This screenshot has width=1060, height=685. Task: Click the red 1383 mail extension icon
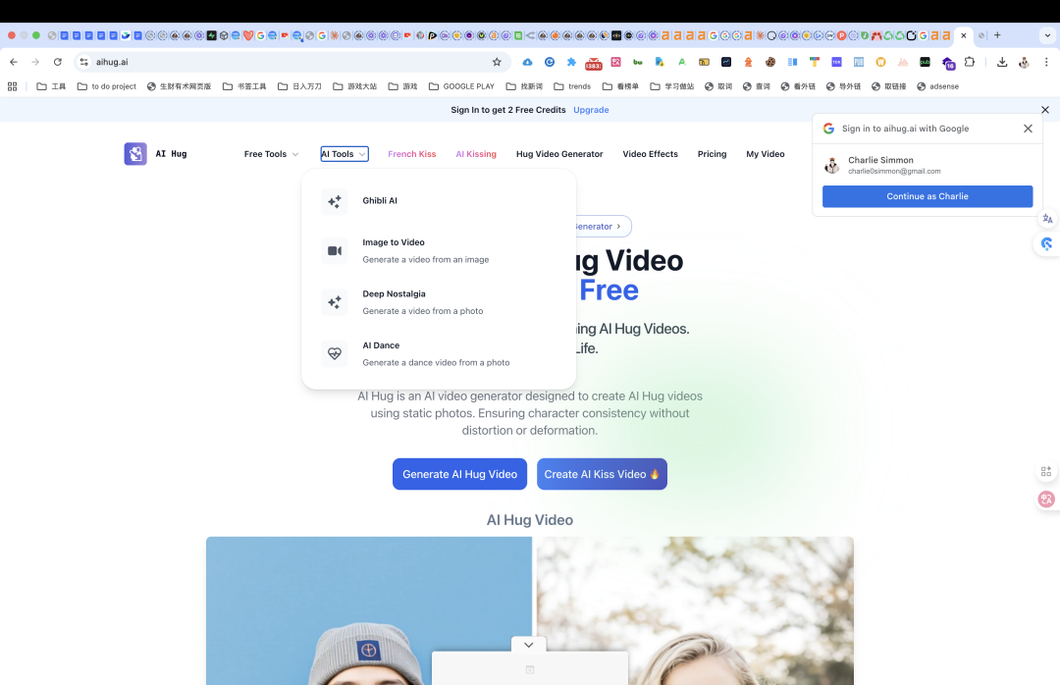pyautogui.click(x=594, y=63)
